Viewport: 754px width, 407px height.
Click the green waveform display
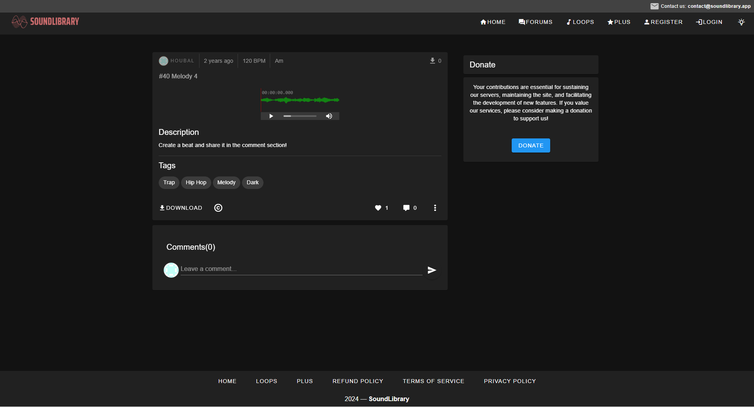(300, 100)
